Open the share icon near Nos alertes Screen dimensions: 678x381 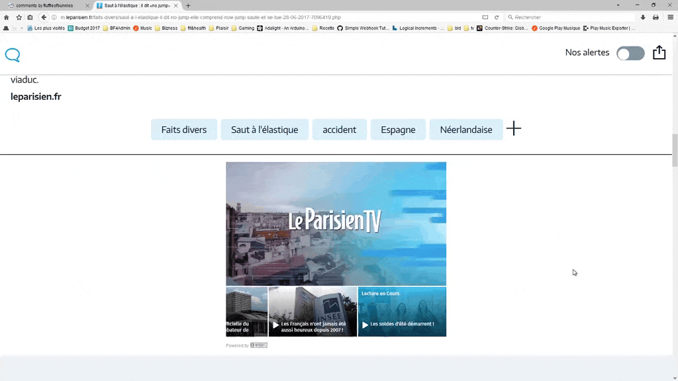click(659, 53)
